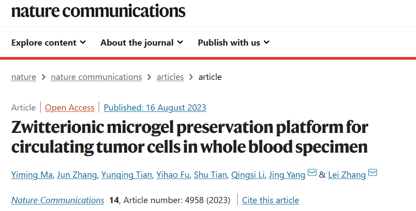Expand the Explore content menu
Screen dimensions: 416x211
pyautogui.click(x=49, y=43)
